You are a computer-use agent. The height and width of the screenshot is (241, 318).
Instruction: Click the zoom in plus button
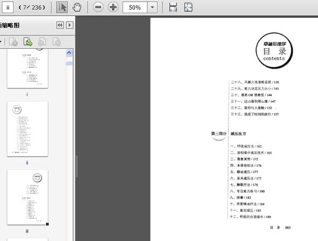point(113,7)
